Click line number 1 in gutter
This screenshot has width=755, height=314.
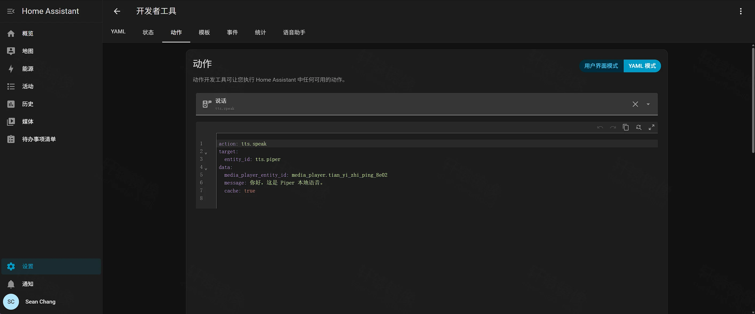coord(201,144)
